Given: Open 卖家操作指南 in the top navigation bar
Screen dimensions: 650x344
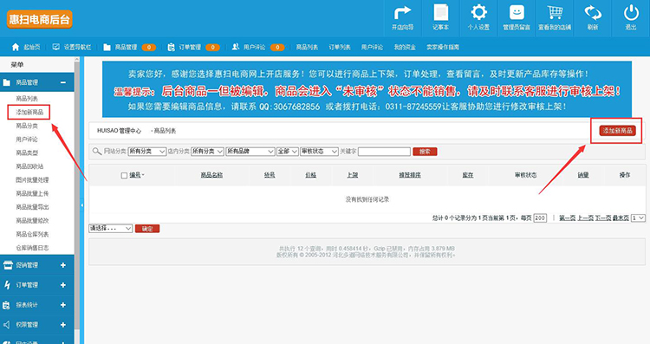Looking at the screenshot, I should (x=443, y=48).
